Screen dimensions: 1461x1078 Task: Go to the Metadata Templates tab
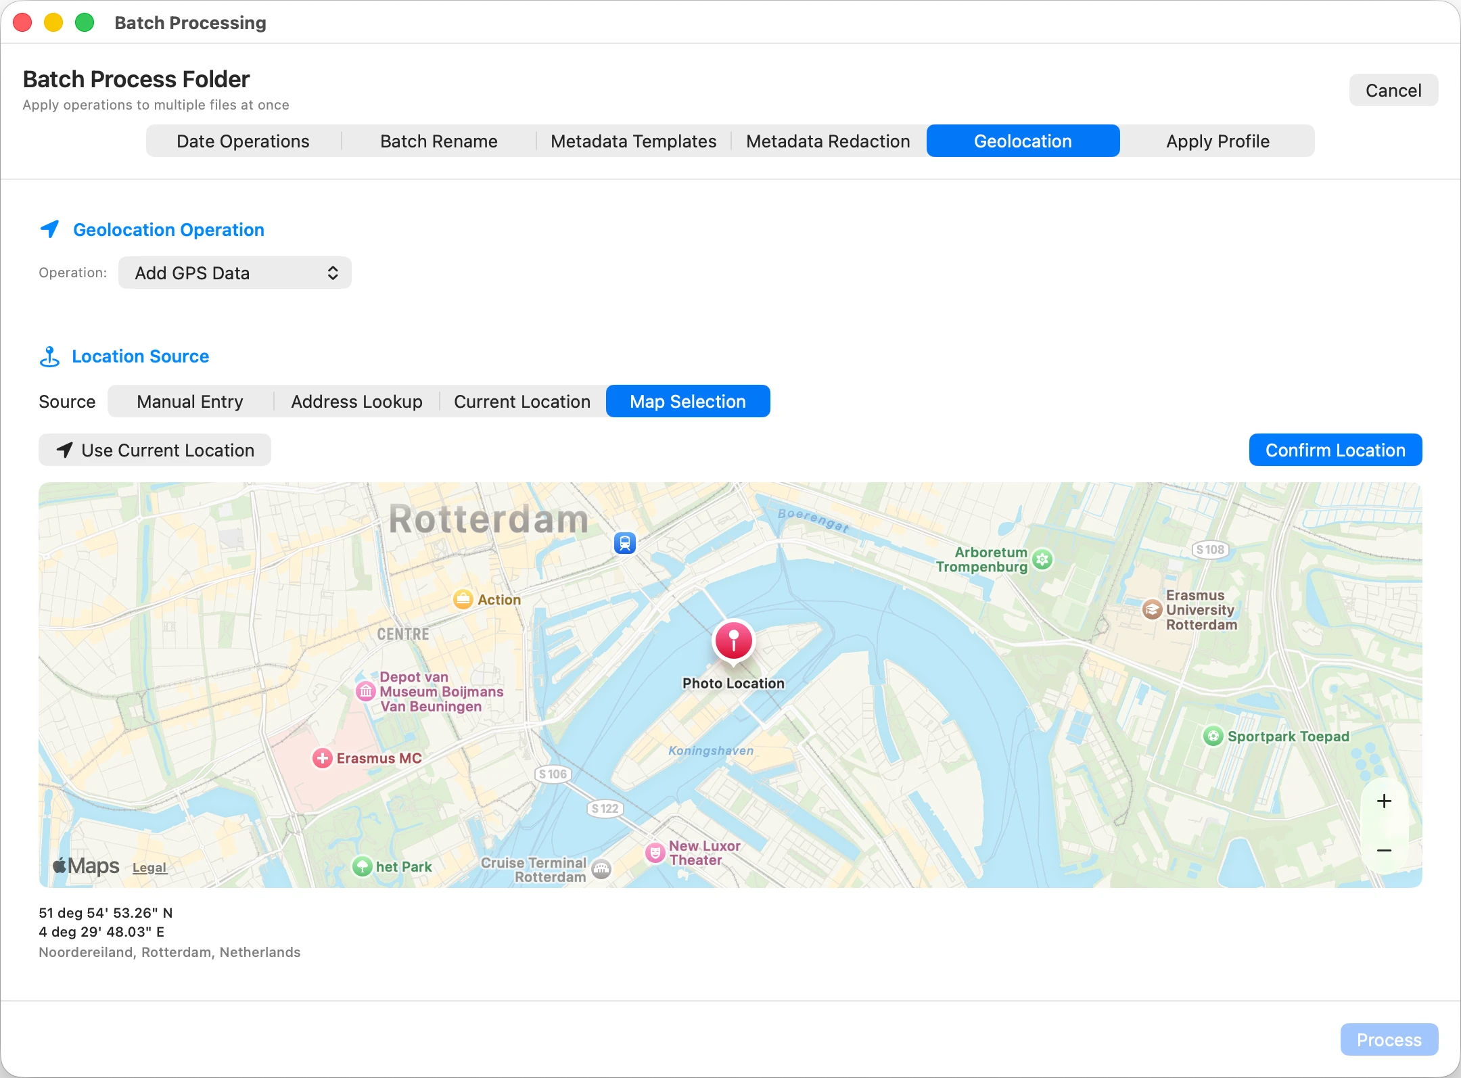pos(633,141)
